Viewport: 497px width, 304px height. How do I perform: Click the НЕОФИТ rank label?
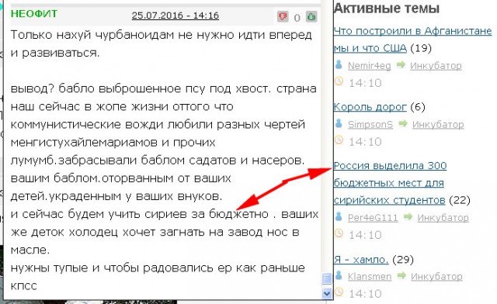point(34,14)
